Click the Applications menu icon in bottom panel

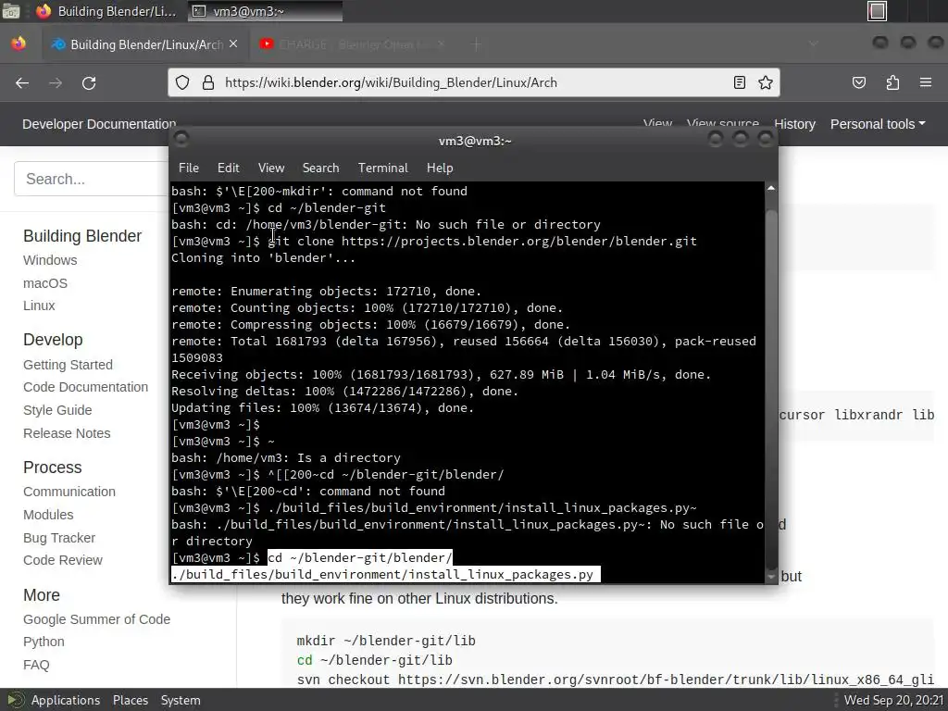(16, 700)
